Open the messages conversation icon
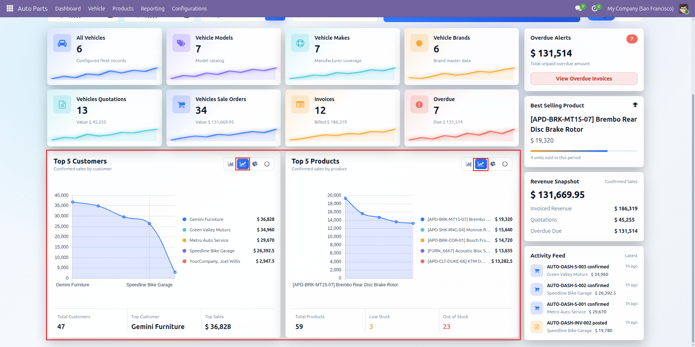 pos(578,8)
